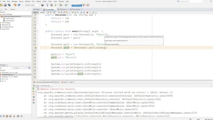This screenshot has height=120, width=213.
Task: Select com.mycompany.personel package node
Action: click(x=12, y=16)
